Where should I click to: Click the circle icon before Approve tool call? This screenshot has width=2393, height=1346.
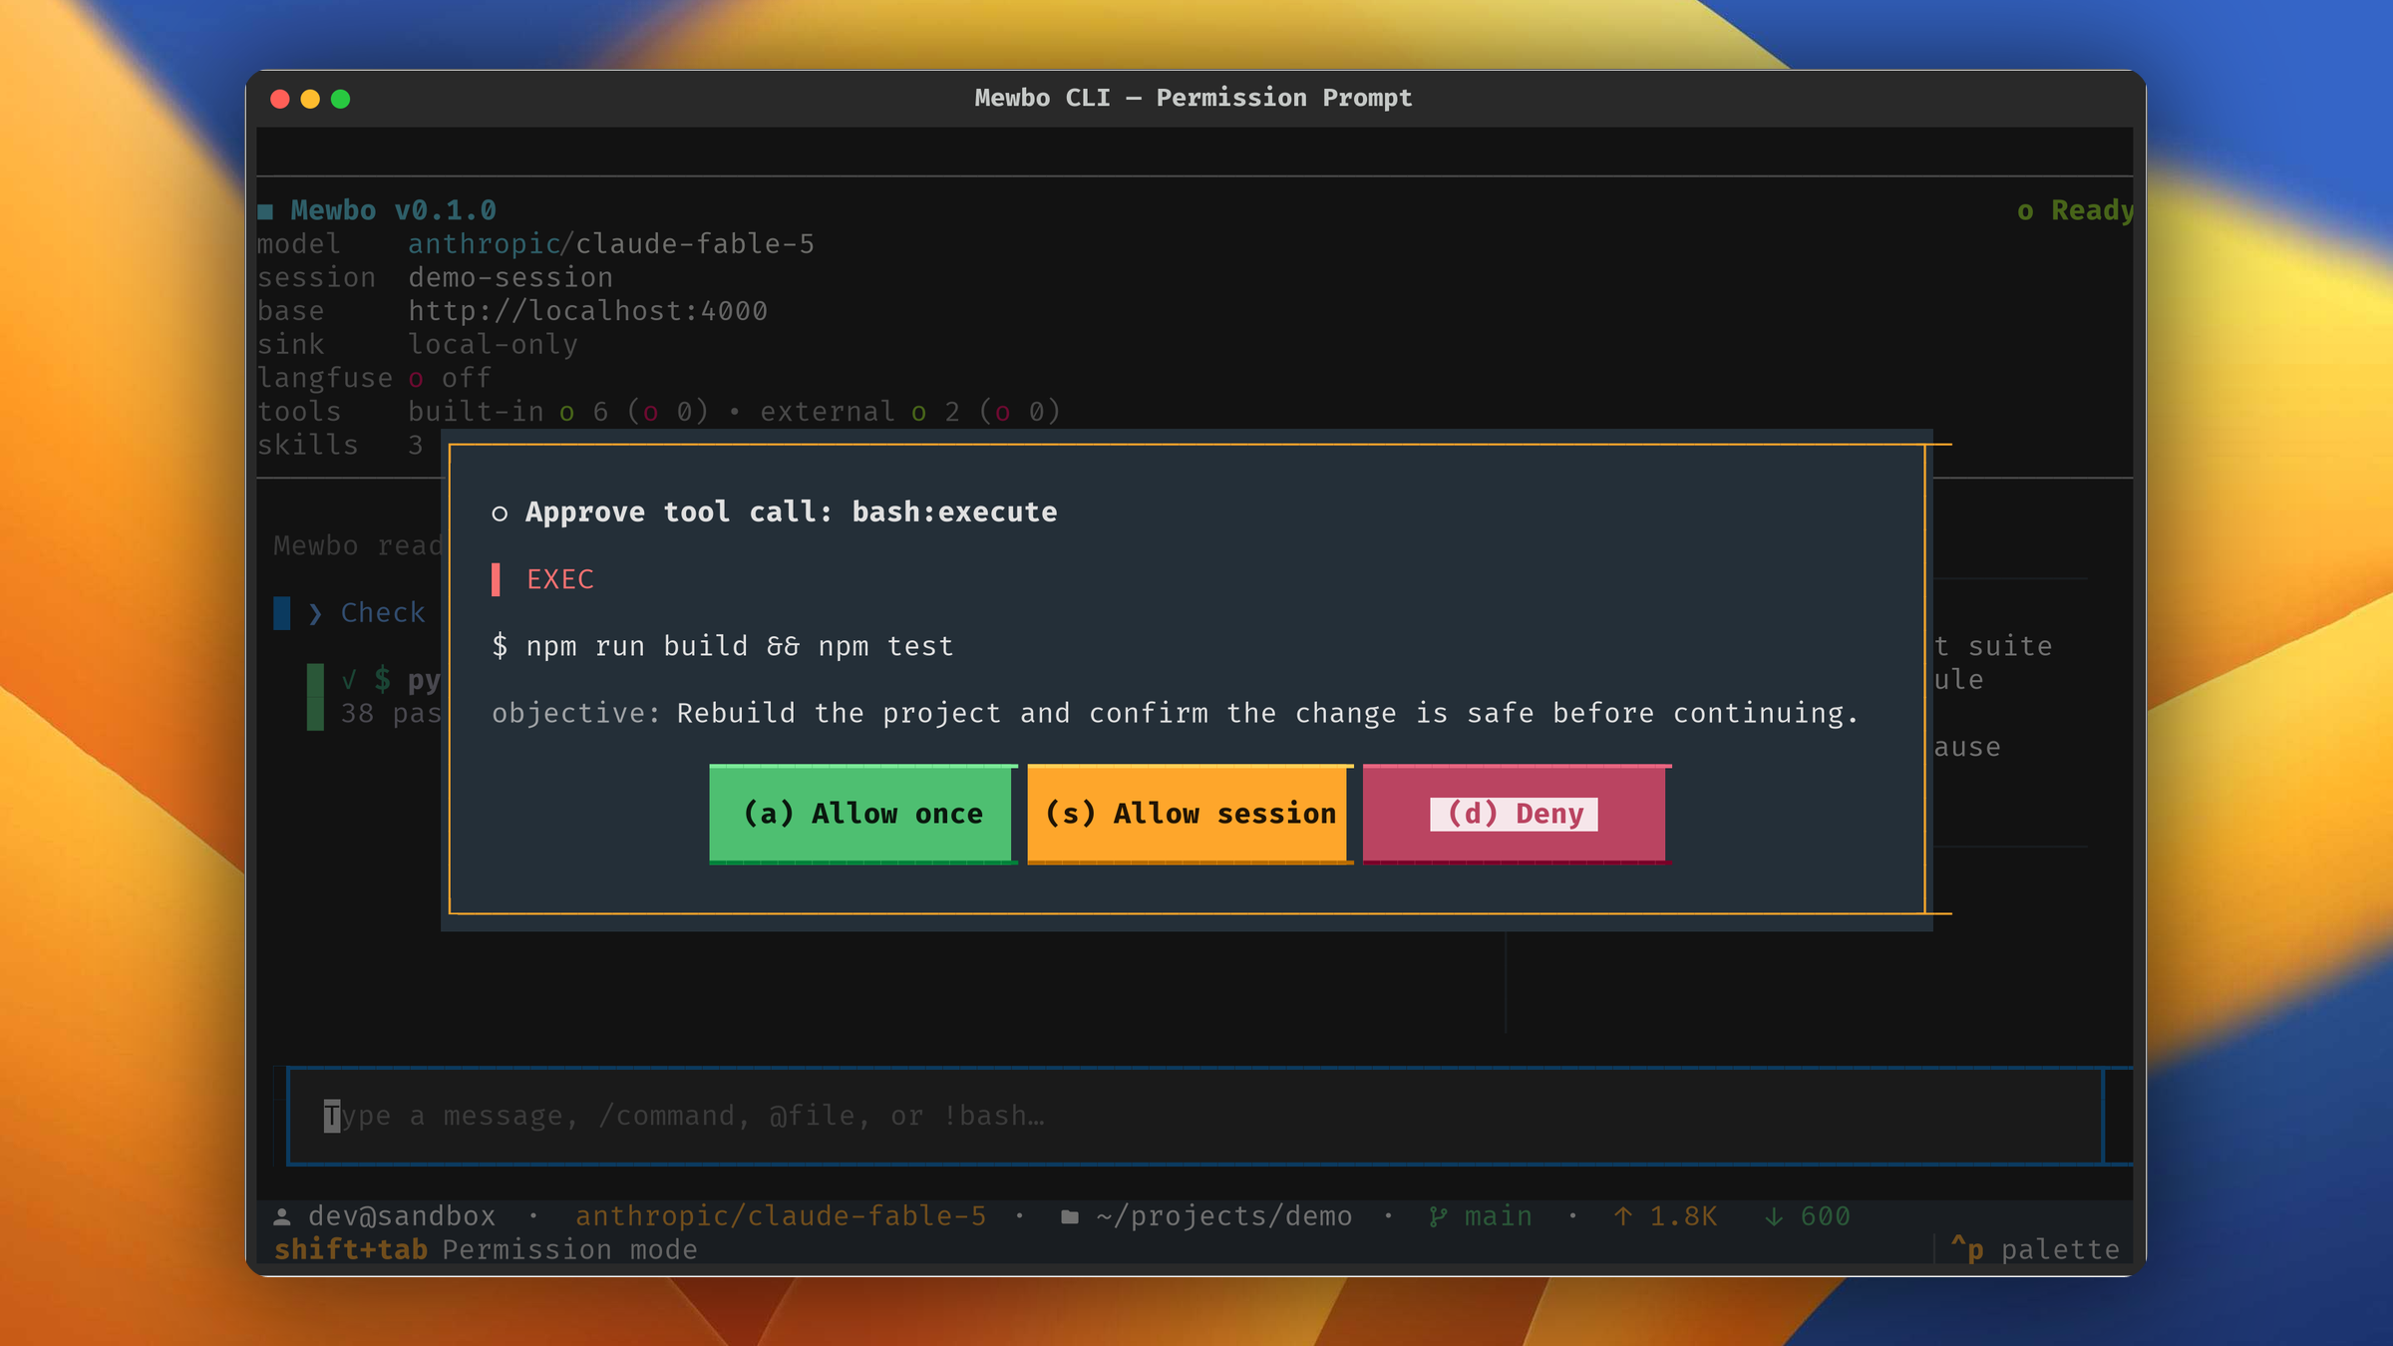tap(500, 513)
